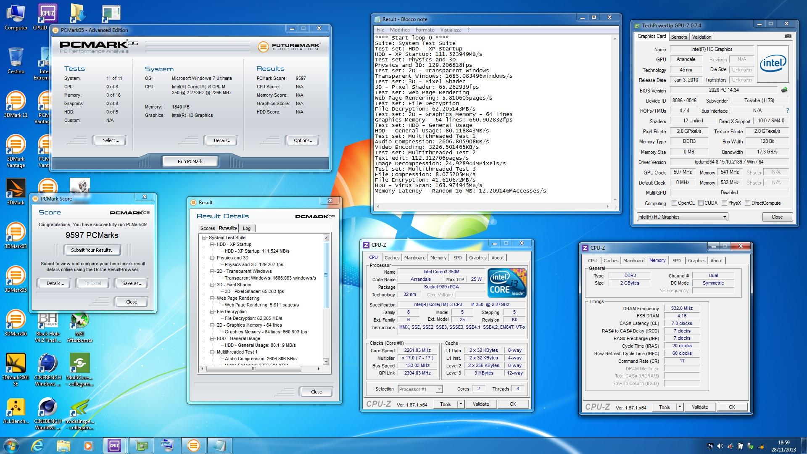Viewport: 807px width, 454px height.
Task: Click the Result tree vertical scrollbar
Action: pyautogui.click(x=326, y=299)
